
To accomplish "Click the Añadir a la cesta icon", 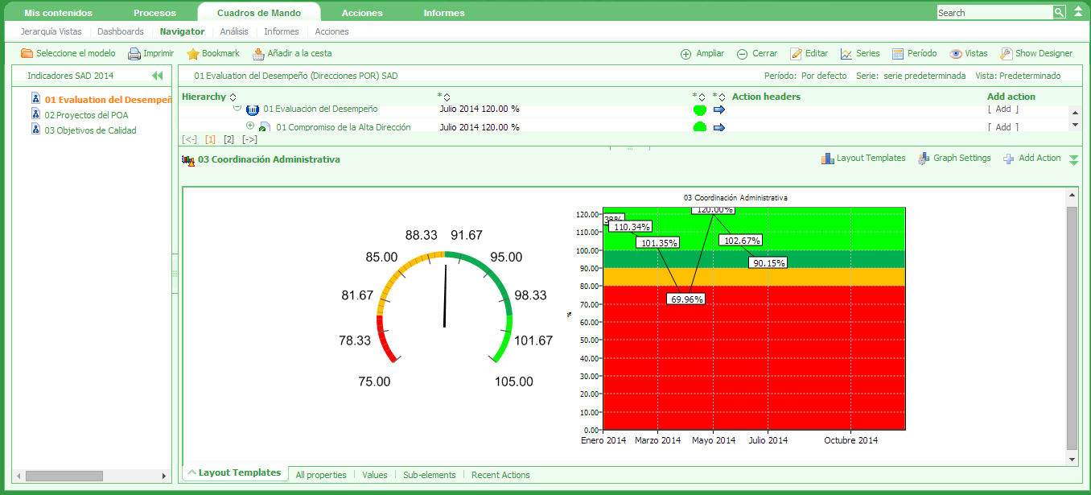I will pyautogui.click(x=258, y=54).
